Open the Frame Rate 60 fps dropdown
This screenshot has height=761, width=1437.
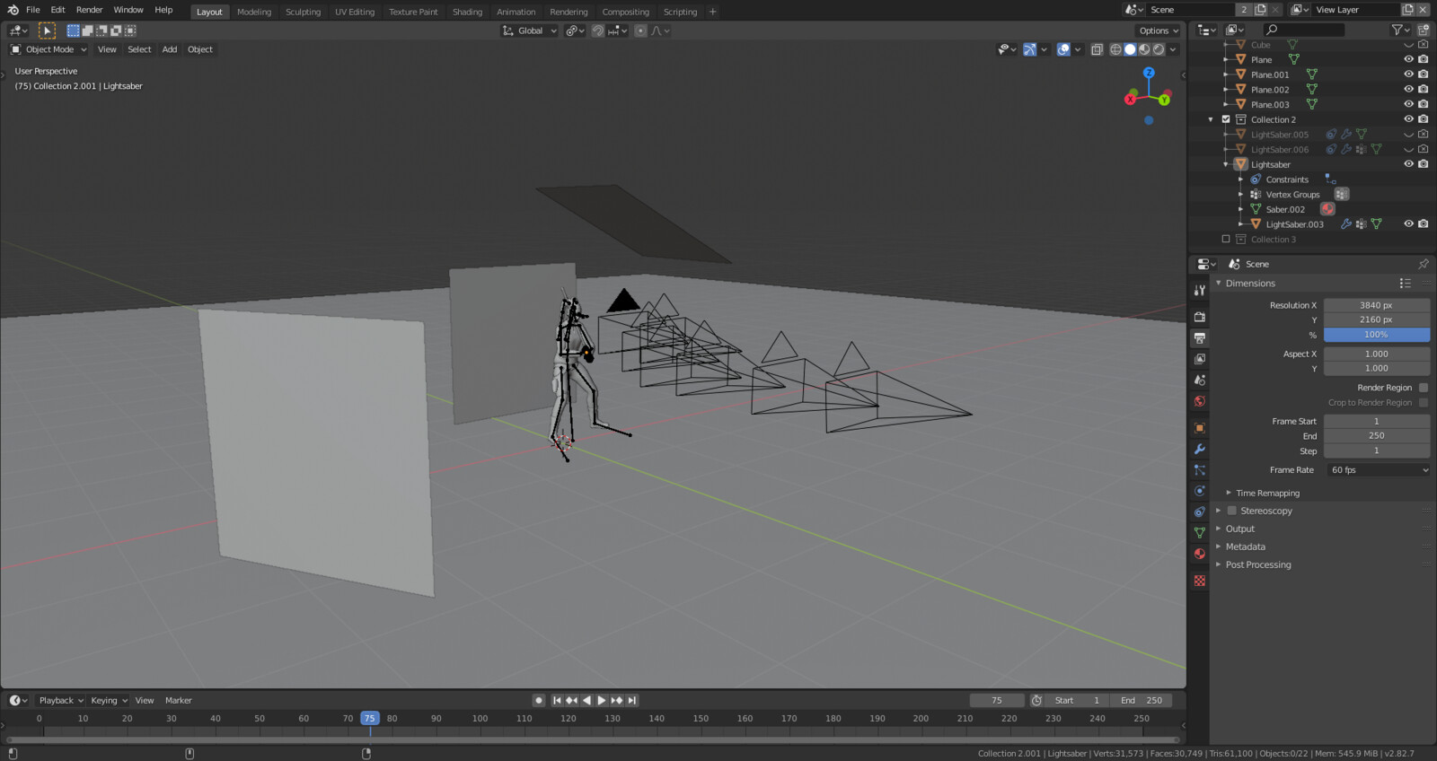point(1377,470)
